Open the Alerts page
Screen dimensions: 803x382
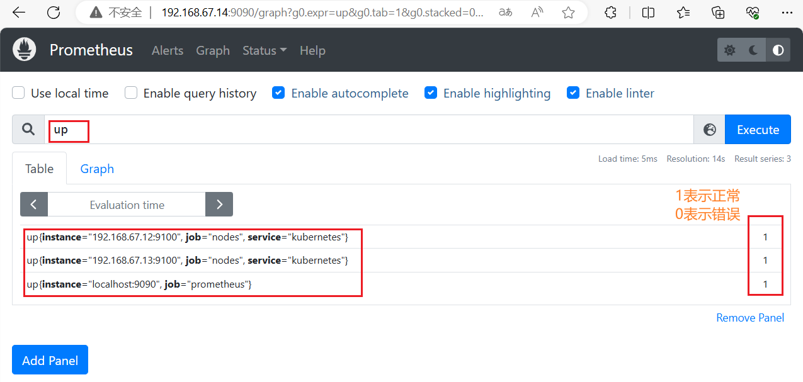click(x=168, y=50)
